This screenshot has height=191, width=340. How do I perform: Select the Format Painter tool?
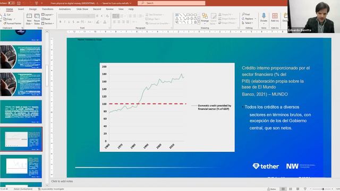tap(13, 23)
